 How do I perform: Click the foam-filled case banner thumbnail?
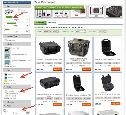tap(114, 12)
